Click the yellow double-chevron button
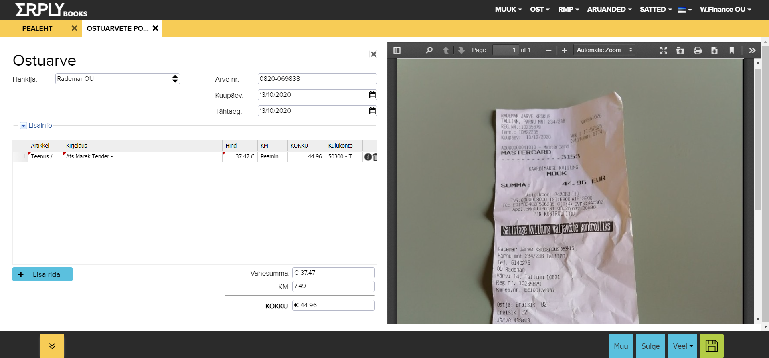Viewport: 769px width, 358px height. (52, 346)
